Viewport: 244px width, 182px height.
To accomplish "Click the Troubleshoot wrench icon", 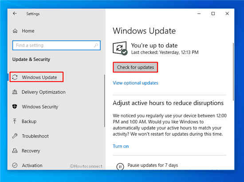I will click(15, 136).
